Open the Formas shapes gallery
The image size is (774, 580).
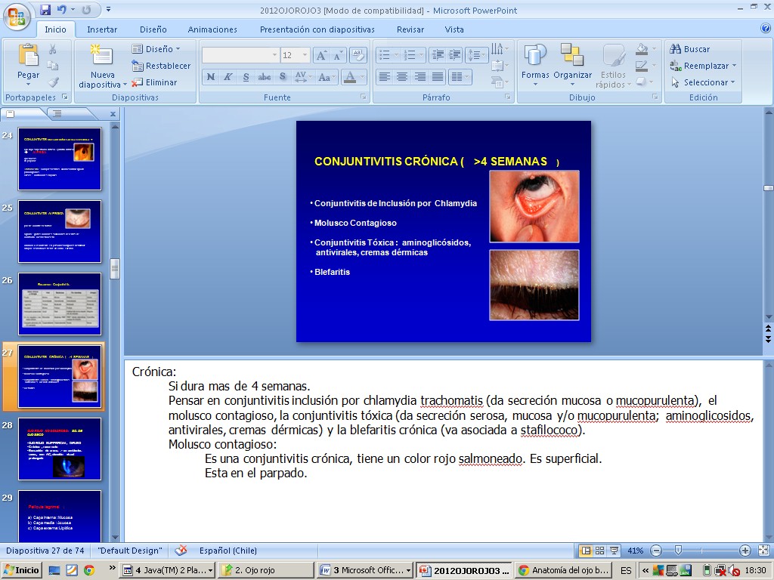pyautogui.click(x=535, y=56)
